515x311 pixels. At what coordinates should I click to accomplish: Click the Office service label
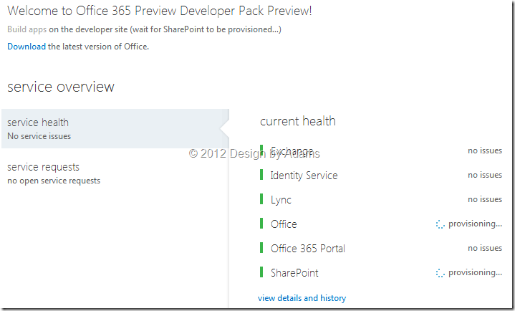[284, 224]
